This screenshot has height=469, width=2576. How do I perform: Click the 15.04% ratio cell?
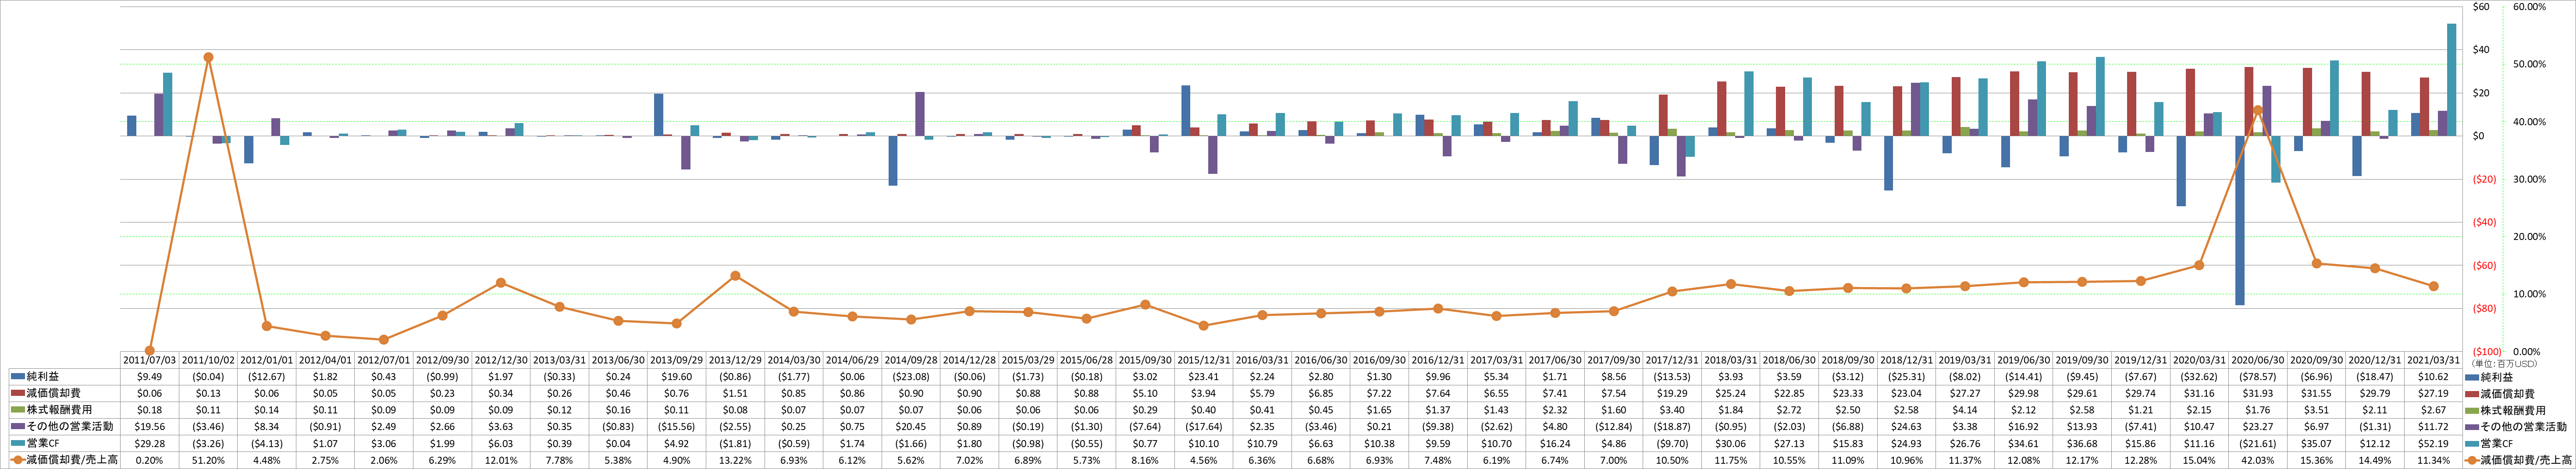(2199, 460)
